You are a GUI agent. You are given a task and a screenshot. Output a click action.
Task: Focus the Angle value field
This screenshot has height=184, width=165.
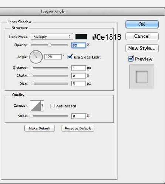point(53,57)
